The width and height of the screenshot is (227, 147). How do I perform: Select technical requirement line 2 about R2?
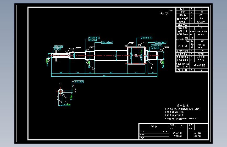coord(174,112)
